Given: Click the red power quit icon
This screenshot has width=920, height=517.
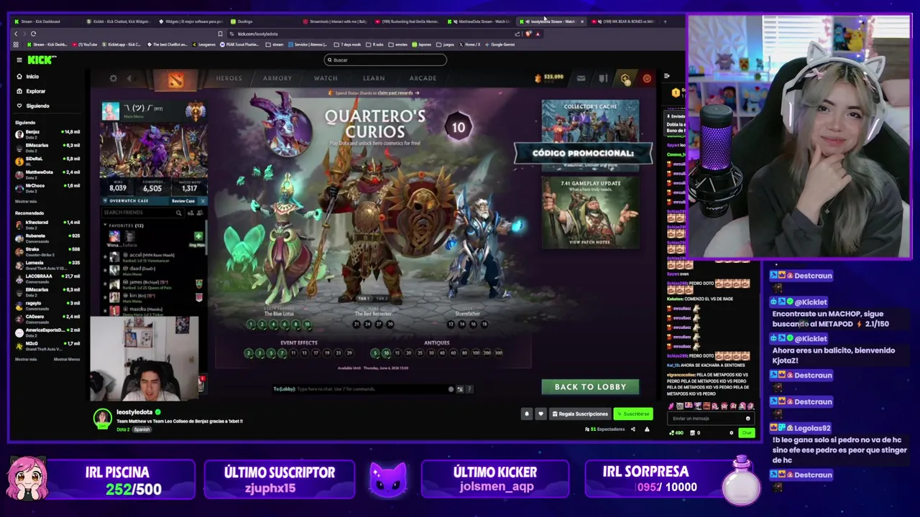Looking at the screenshot, I should pos(647,78).
